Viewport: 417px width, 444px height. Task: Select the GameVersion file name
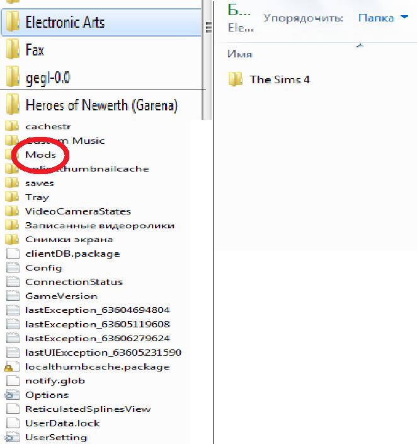[61, 296]
